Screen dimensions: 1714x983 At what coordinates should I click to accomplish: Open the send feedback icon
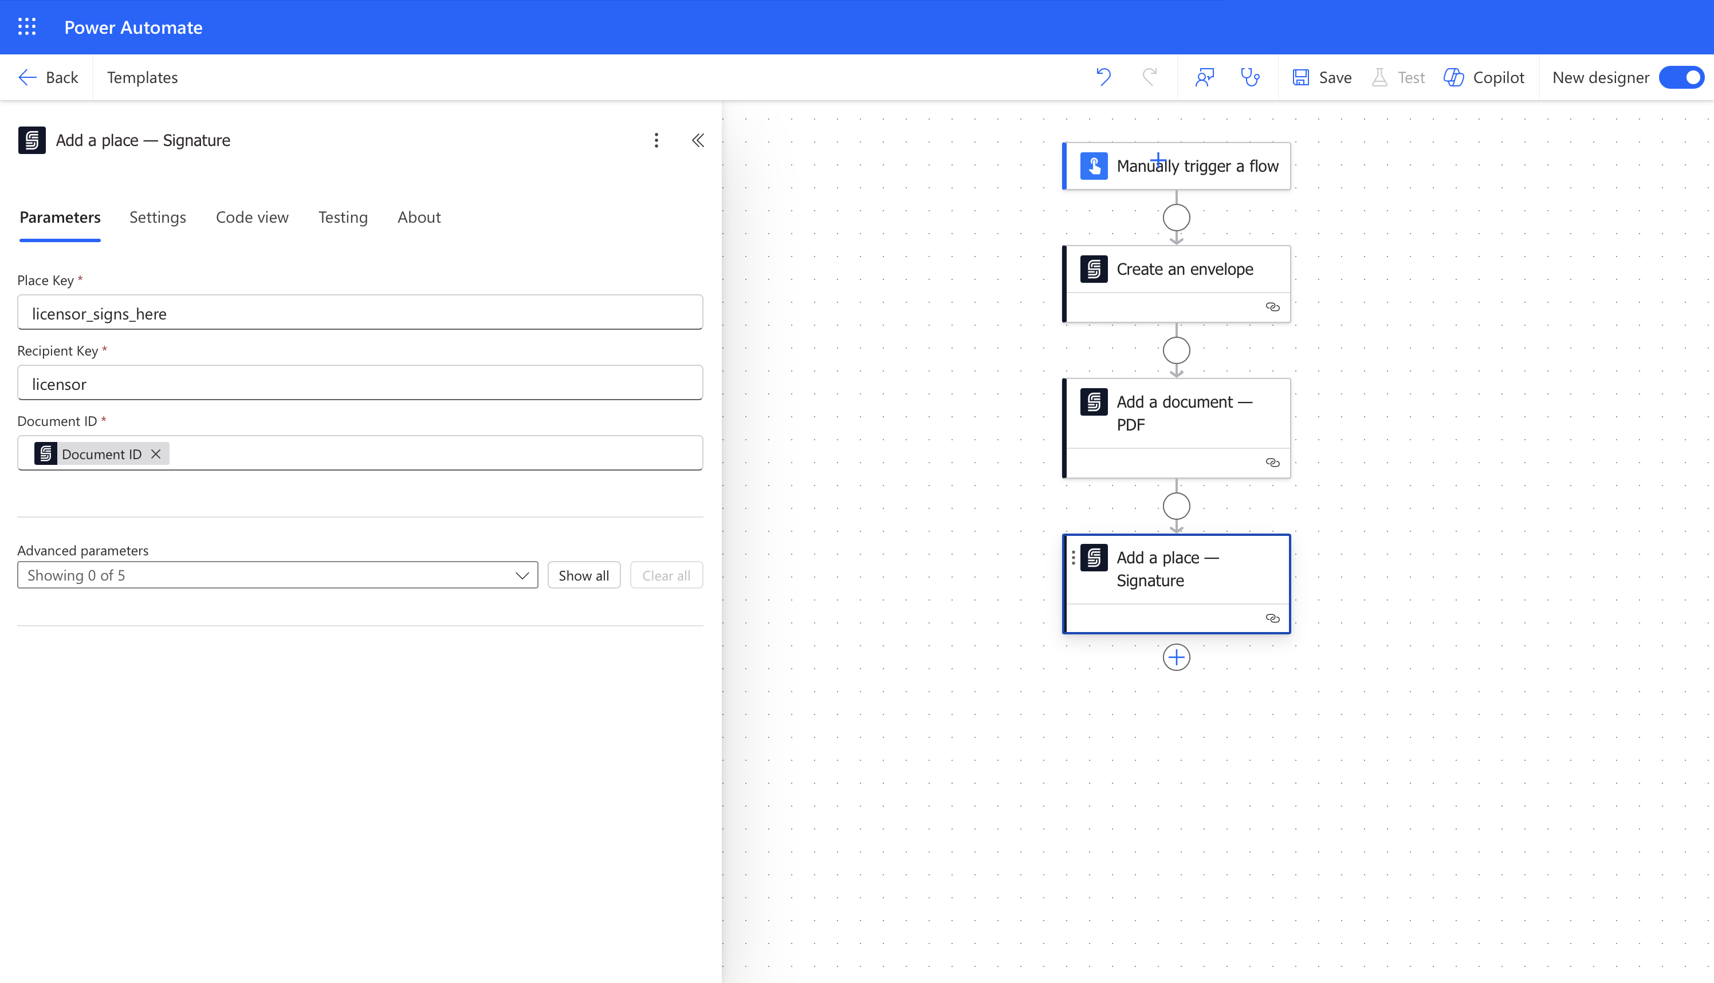coord(1205,78)
